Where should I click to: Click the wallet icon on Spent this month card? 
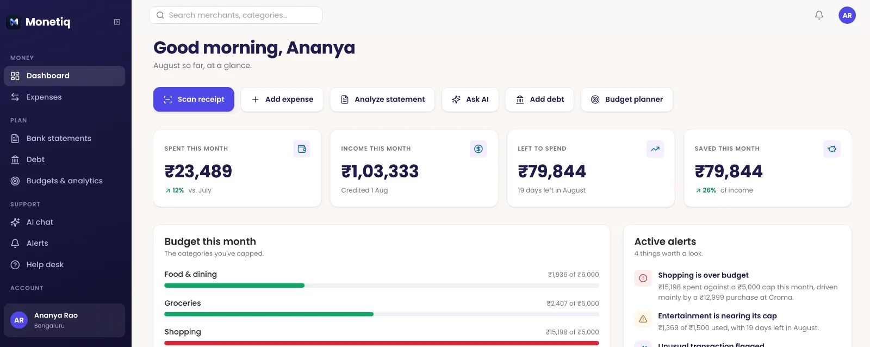[302, 149]
